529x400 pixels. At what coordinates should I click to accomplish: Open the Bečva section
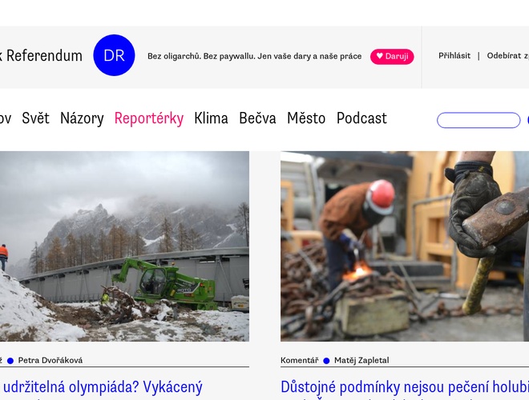(257, 118)
